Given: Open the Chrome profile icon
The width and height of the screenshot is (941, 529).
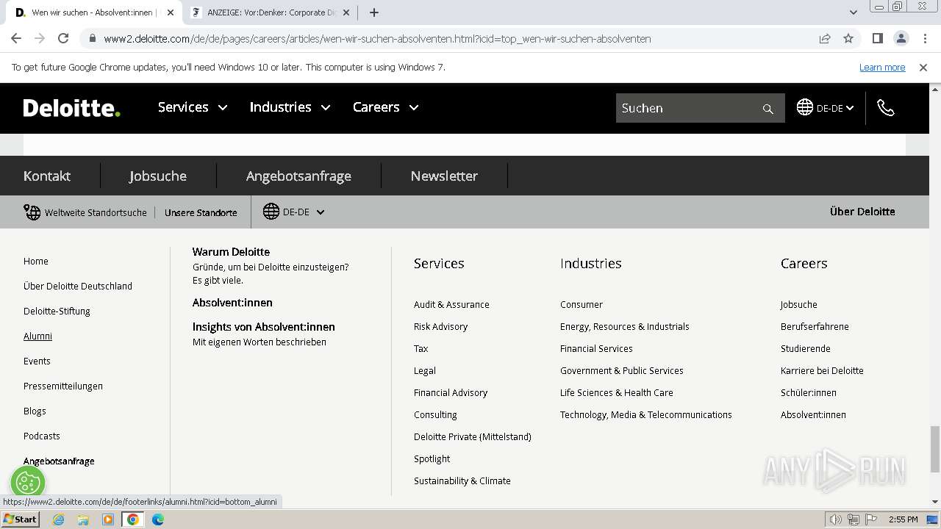Looking at the screenshot, I should point(901,38).
